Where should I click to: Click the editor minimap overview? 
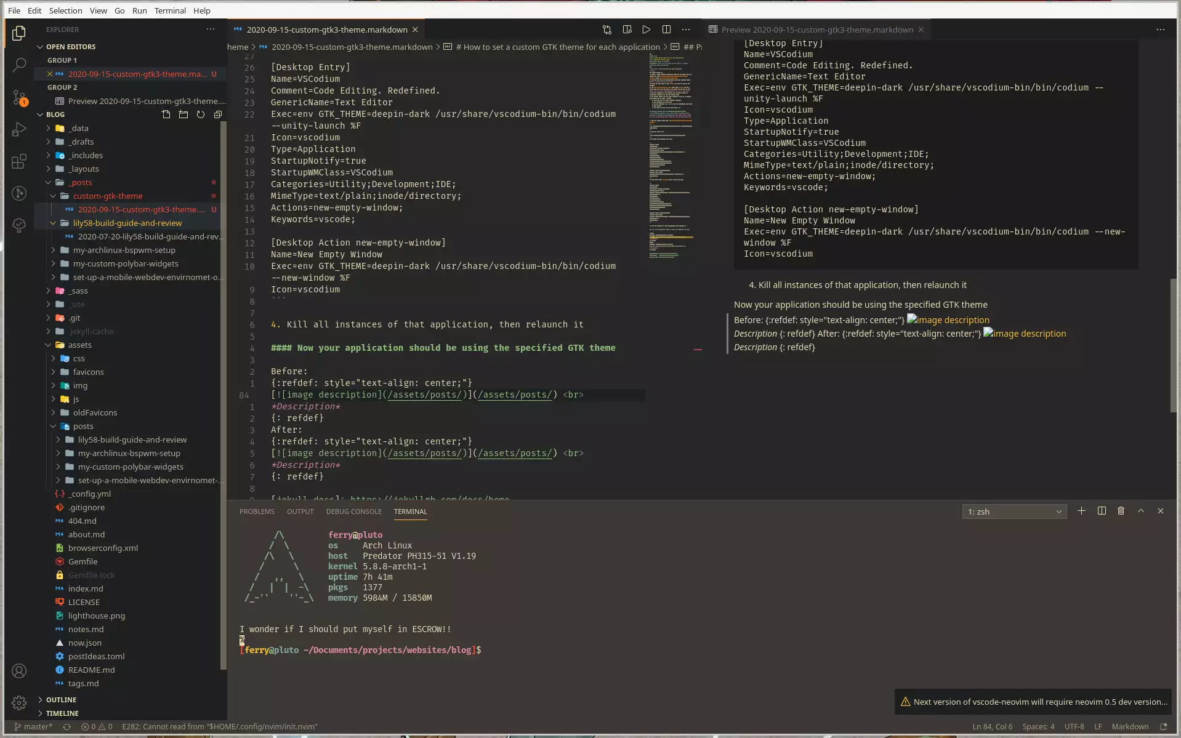tap(671, 156)
